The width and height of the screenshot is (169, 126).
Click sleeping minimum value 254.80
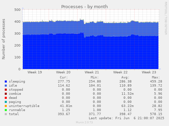click(x=95, y=82)
